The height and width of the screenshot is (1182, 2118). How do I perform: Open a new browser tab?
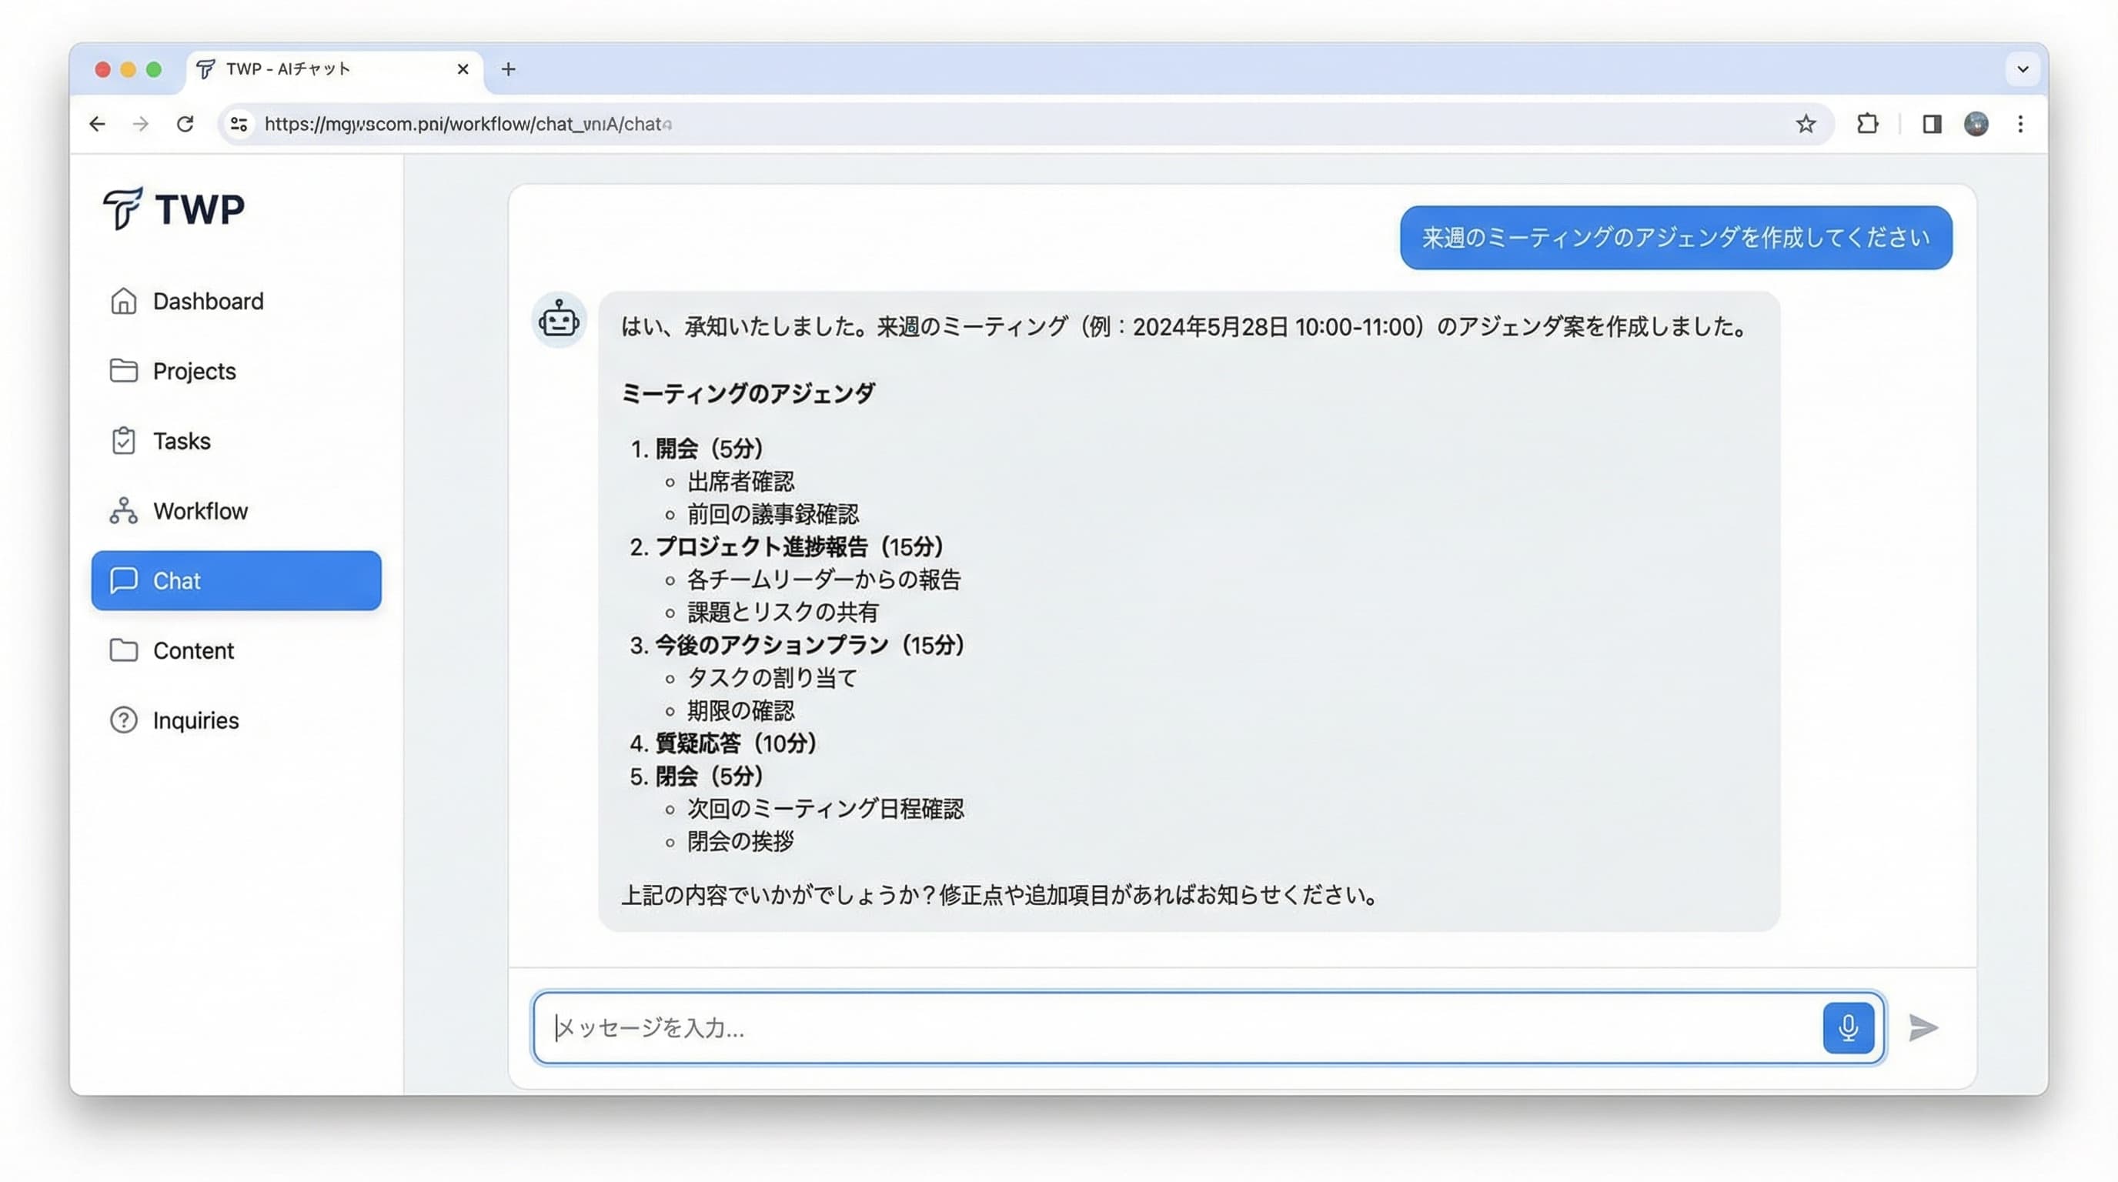click(508, 69)
